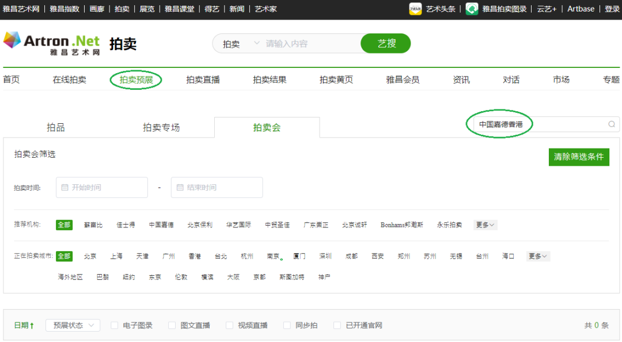The width and height of the screenshot is (622, 342).
Task: Open the 预展状态 dropdown
Action: coord(73,325)
